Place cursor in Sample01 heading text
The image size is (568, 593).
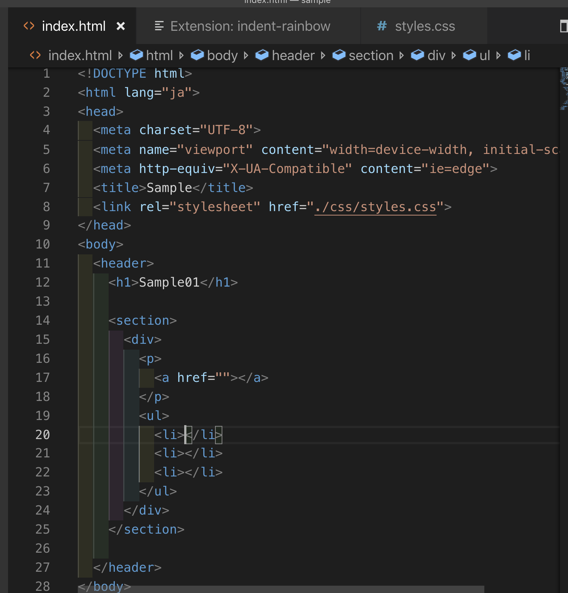pos(169,282)
